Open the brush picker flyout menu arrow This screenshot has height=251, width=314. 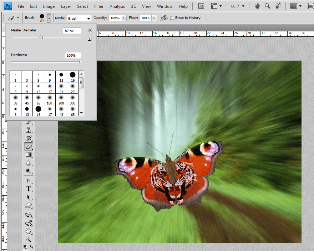point(90,30)
